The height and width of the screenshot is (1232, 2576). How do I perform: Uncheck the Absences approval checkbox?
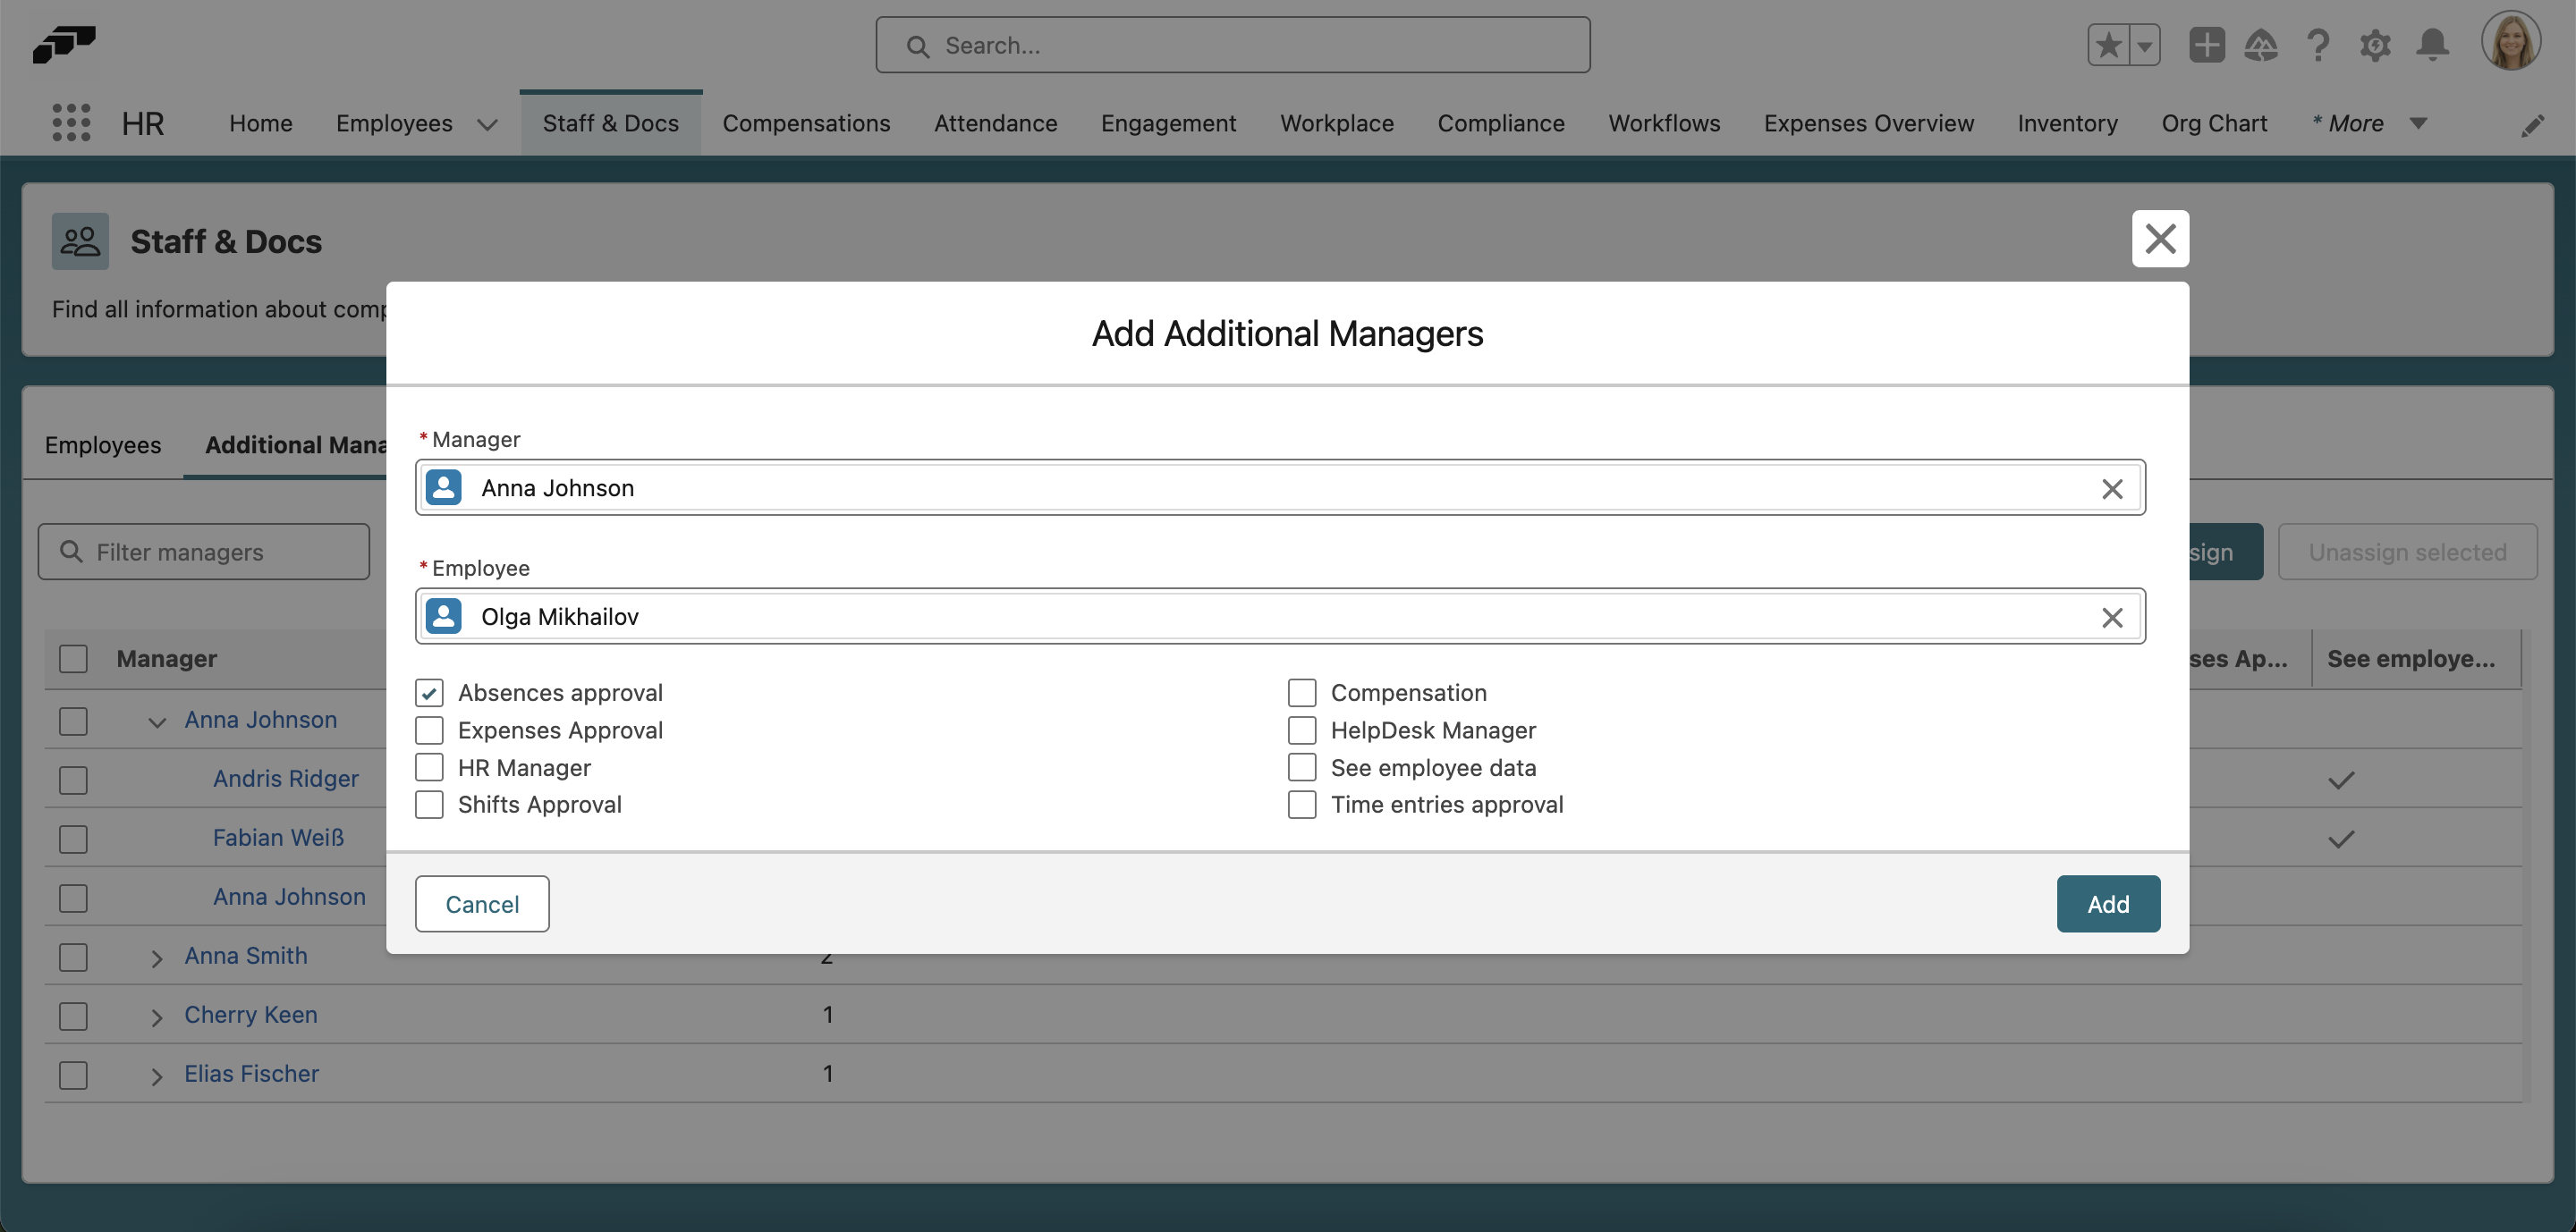pos(429,692)
